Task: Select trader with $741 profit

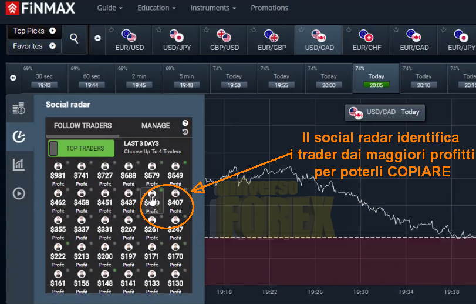Action: click(x=82, y=175)
